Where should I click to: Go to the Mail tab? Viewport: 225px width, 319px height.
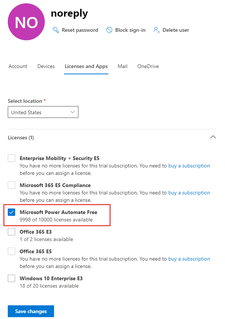click(122, 67)
